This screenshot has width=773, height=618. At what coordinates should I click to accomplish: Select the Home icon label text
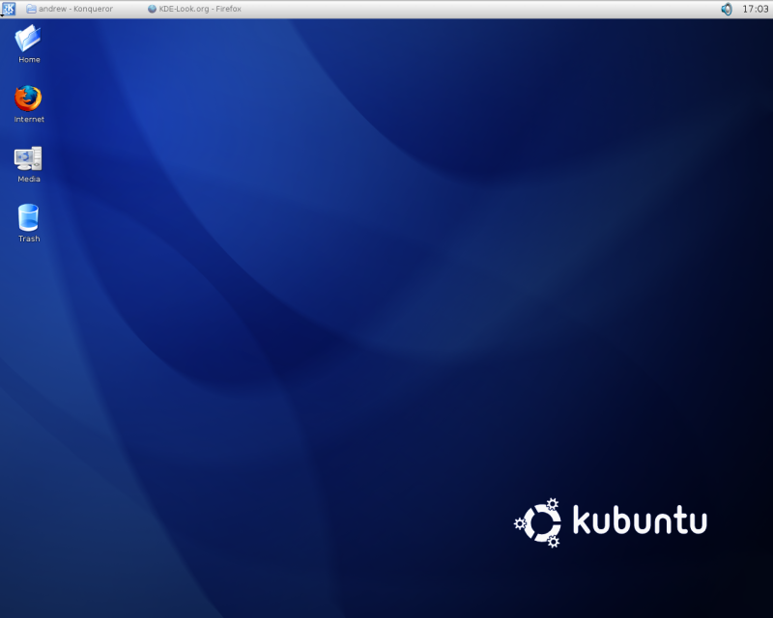coord(29,60)
